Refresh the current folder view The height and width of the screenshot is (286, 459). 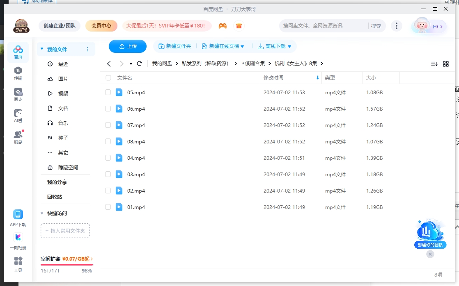pos(140,64)
